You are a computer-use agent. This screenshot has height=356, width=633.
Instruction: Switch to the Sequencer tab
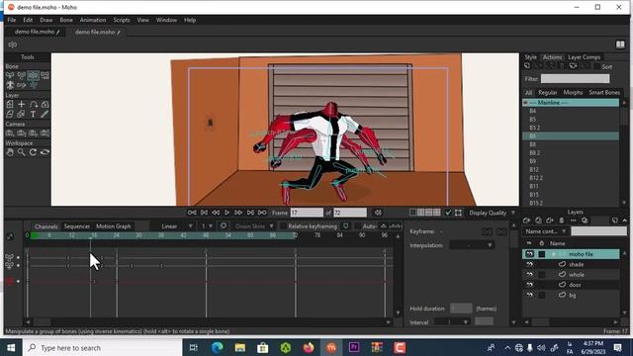[x=77, y=226]
